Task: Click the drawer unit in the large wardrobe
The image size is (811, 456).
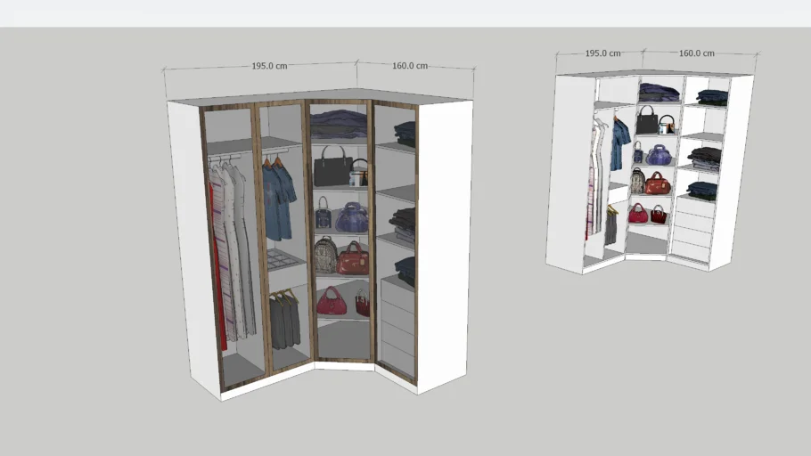Action: coord(397,325)
